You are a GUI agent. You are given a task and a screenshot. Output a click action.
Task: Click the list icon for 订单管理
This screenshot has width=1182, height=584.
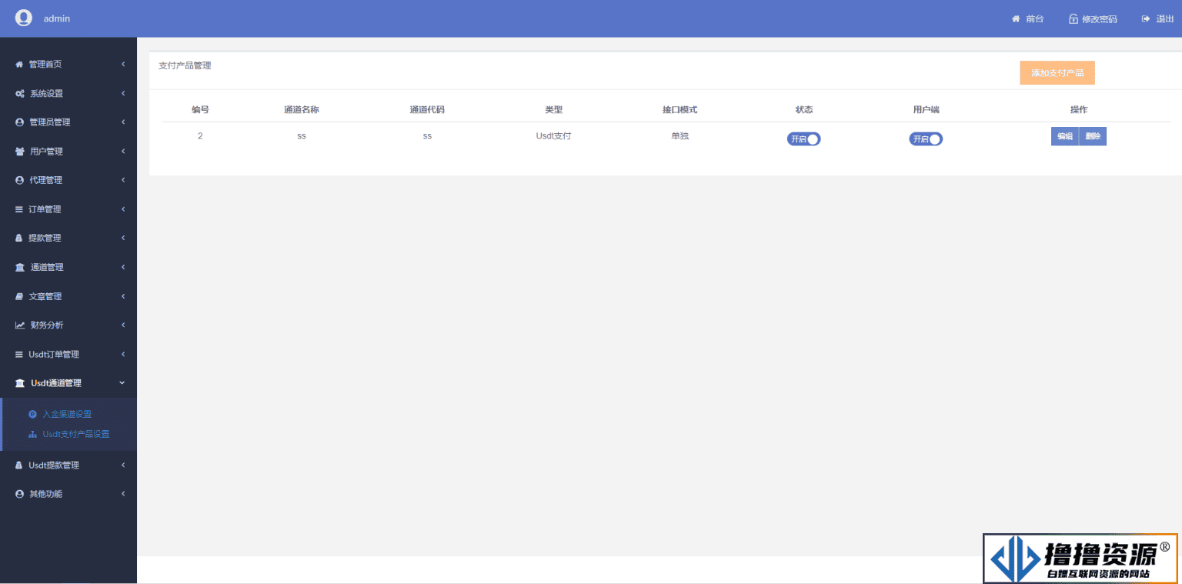point(19,209)
